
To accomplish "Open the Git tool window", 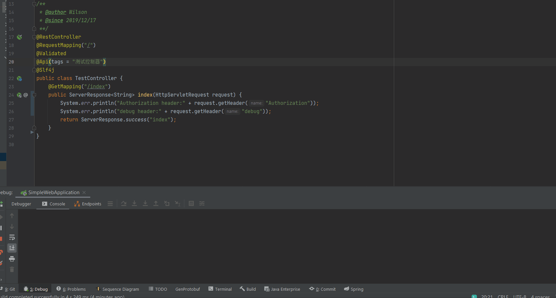I will point(8,289).
